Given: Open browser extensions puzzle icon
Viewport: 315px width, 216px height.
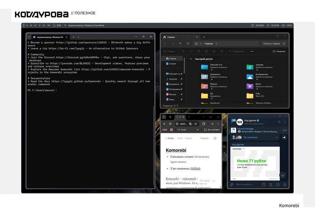Looking at the screenshot, I should (x=204, y=124).
